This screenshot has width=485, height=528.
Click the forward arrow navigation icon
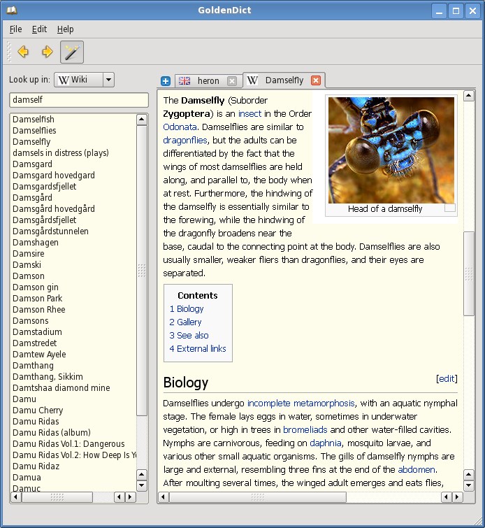(47, 52)
